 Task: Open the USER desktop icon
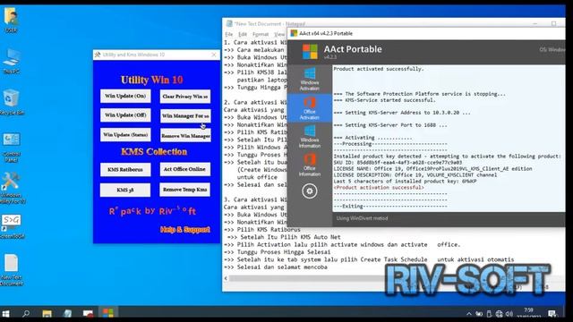pyautogui.click(x=12, y=20)
